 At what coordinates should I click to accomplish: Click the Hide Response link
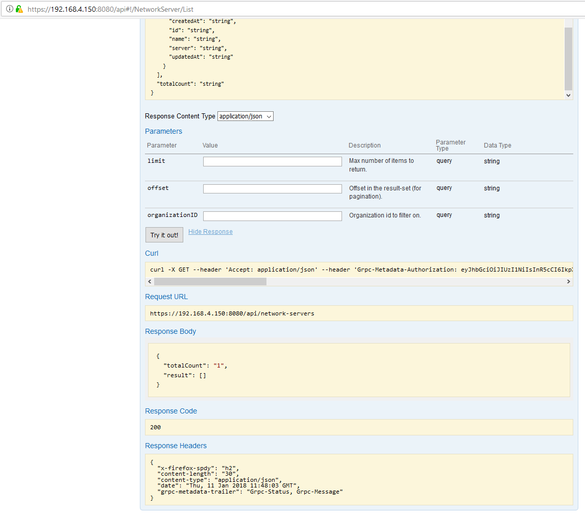(210, 232)
